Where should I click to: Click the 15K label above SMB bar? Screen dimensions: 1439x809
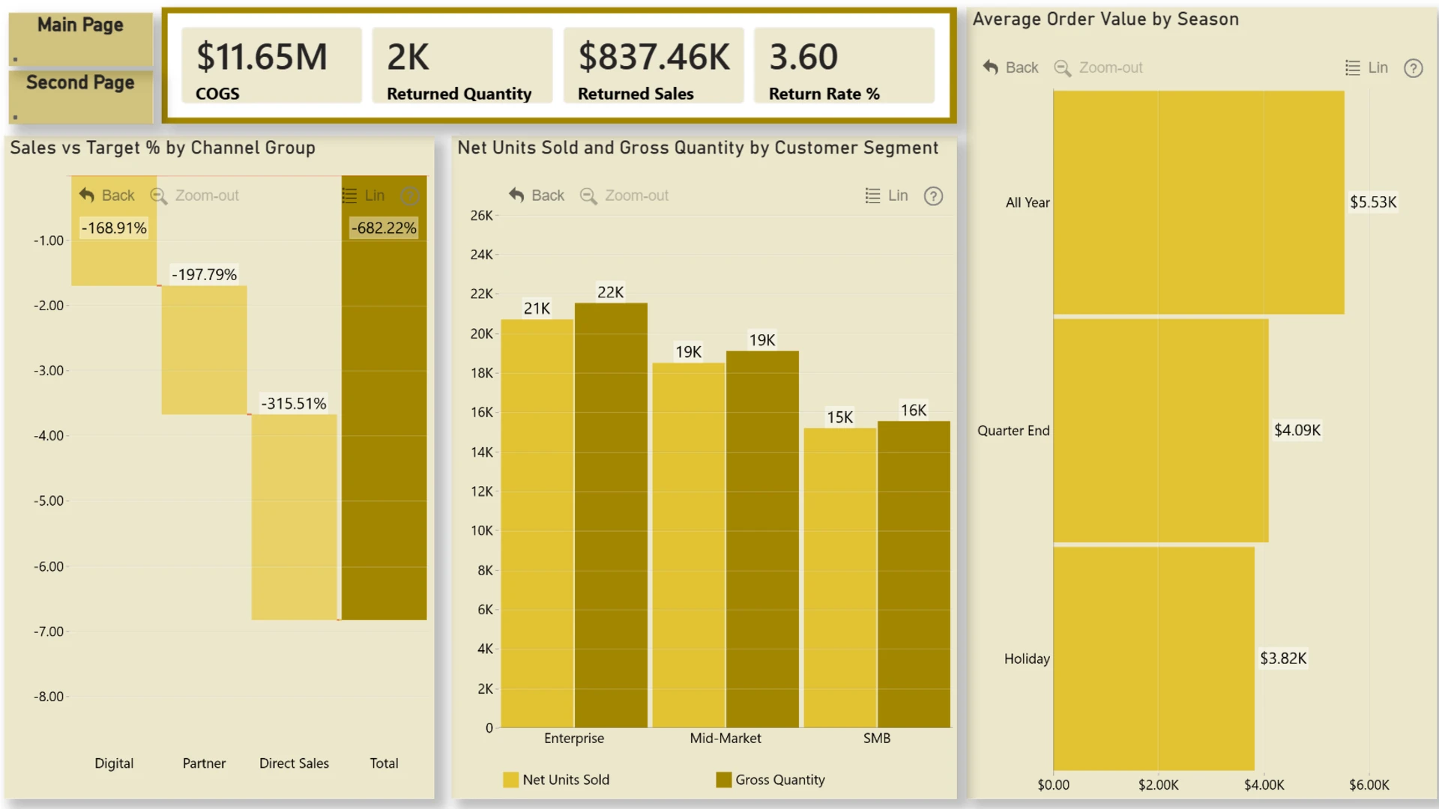coord(839,417)
